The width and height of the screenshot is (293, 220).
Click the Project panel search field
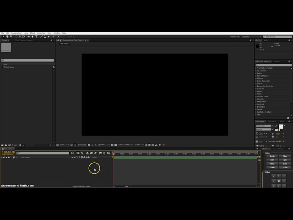tap(27, 60)
